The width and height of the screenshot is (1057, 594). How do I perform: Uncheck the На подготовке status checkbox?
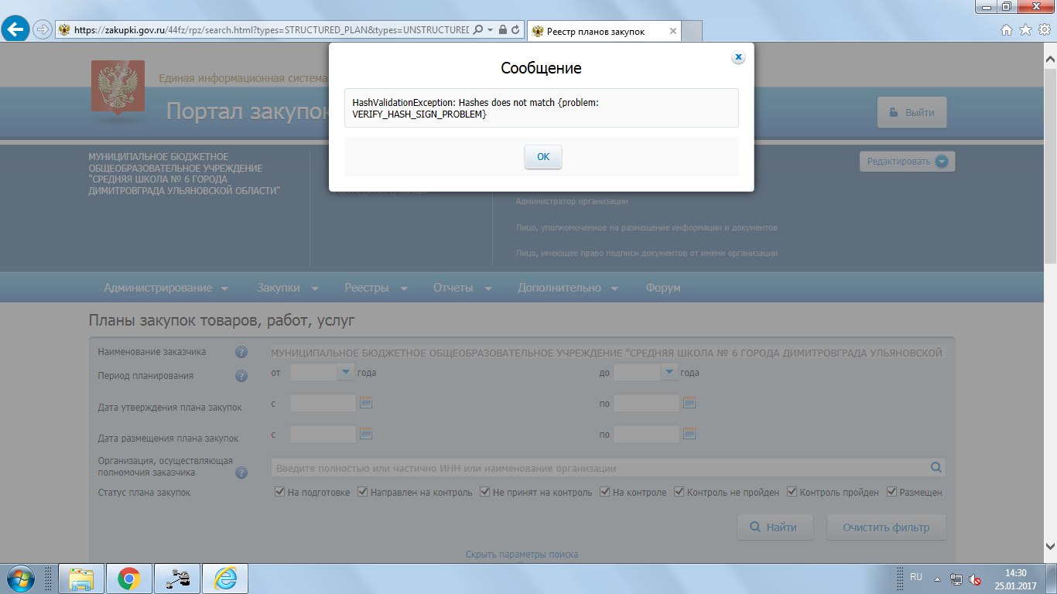point(280,492)
